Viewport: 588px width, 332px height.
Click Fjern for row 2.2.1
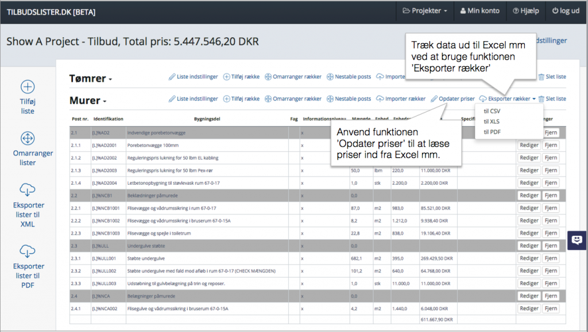click(x=551, y=208)
